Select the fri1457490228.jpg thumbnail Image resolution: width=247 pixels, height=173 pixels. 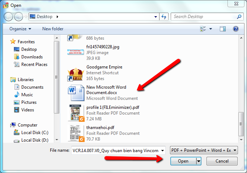(x=76, y=52)
